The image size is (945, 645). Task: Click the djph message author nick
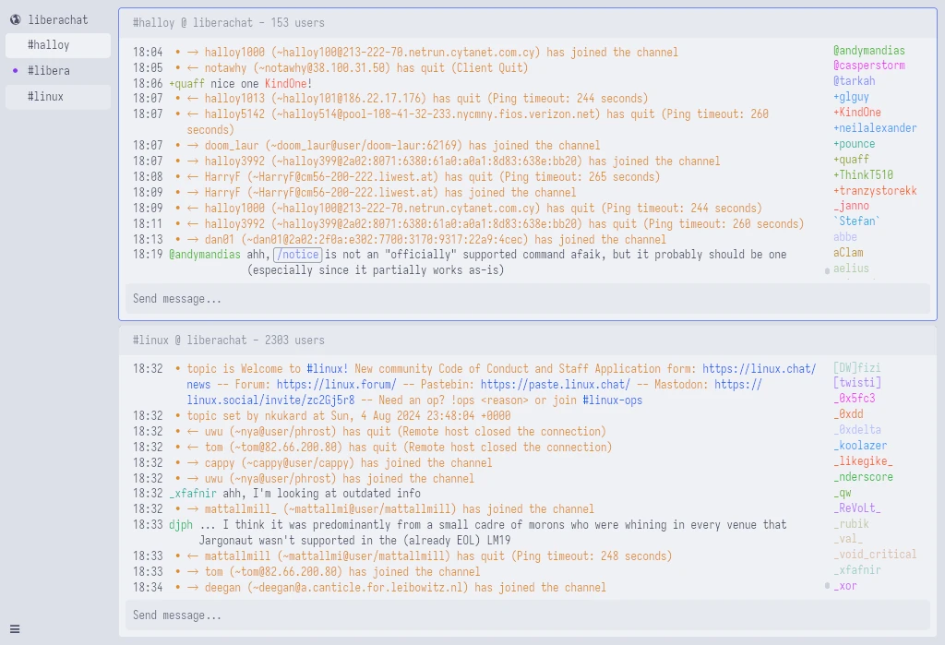(181, 524)
